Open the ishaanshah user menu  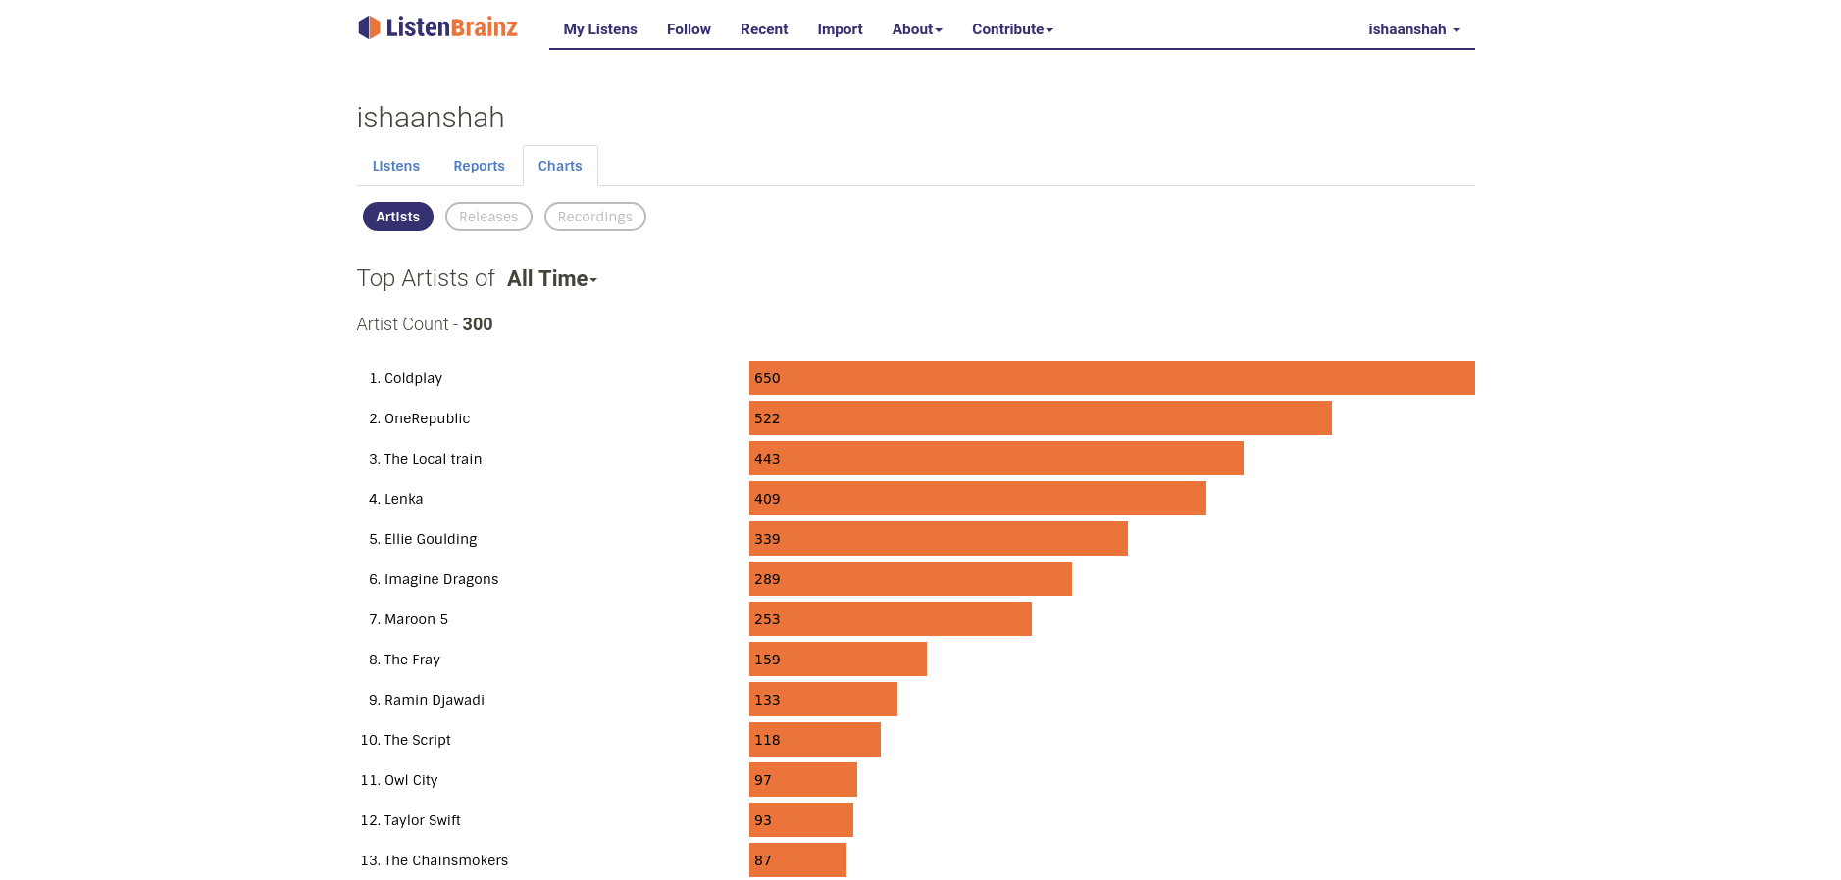point(1414,29)
